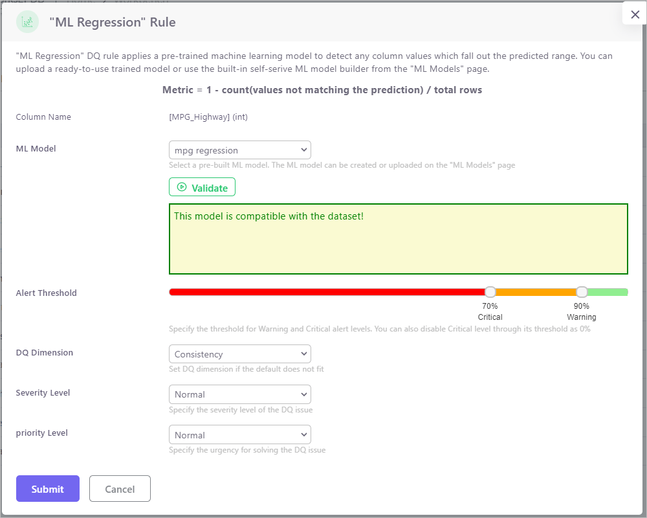Close the ML Regression Rule dialog
This screenshot has width=647, height=518.
pyautogui.click(x=635, y=14)
